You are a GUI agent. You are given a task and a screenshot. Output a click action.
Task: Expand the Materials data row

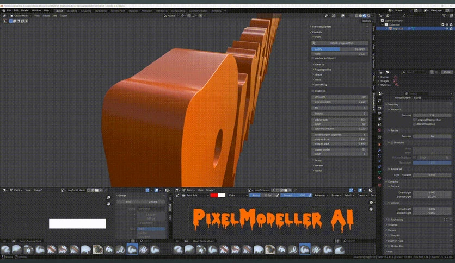(378, 85)
